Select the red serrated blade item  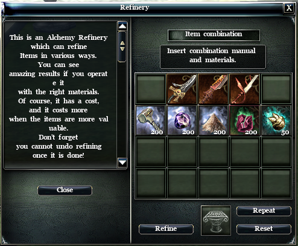point(214,89)
